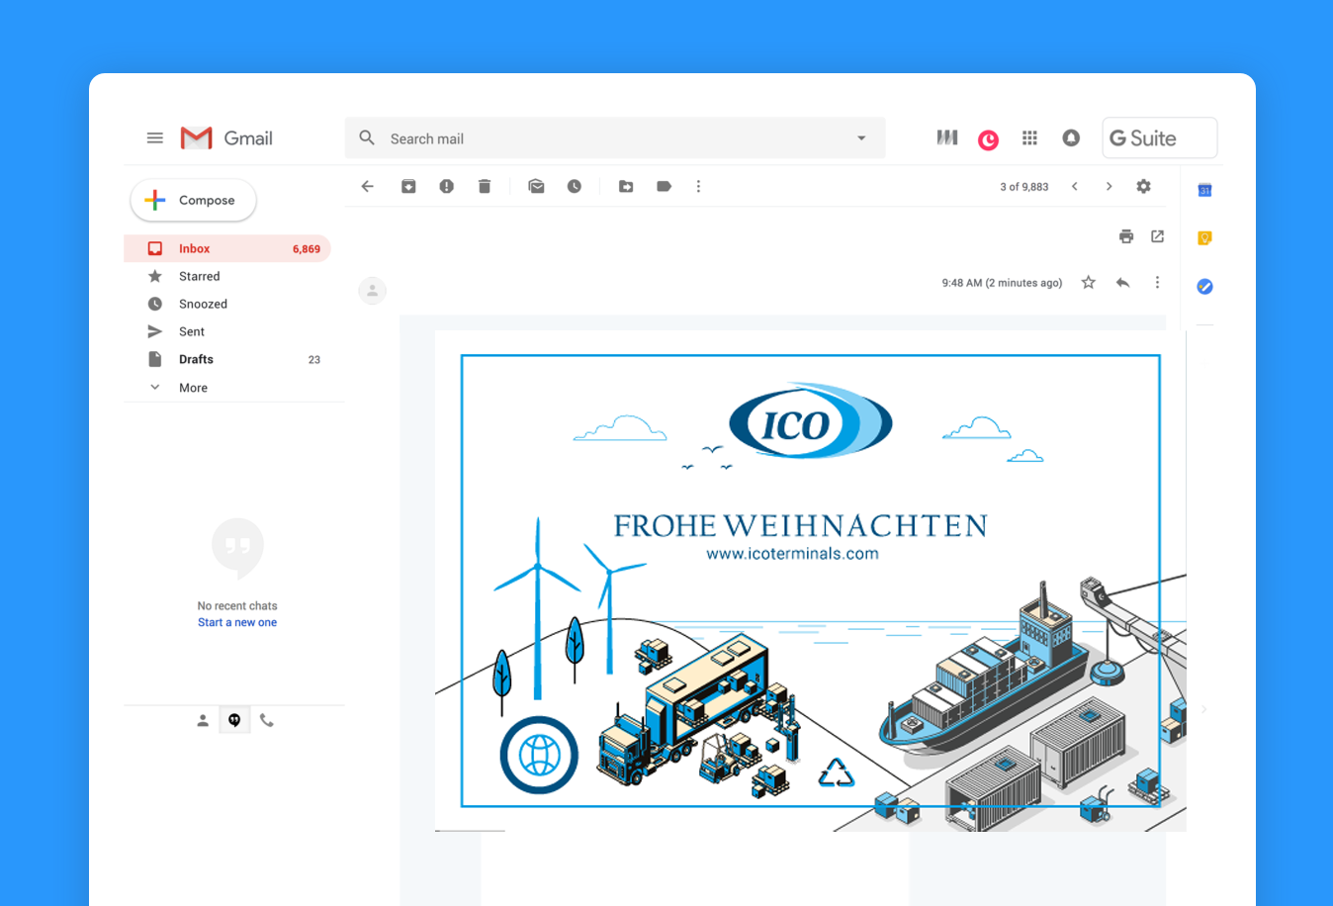Viewport: 1333px width, 906px height.
Task: Print this email
Action: pyautogui.click(x=1126, y=236)
